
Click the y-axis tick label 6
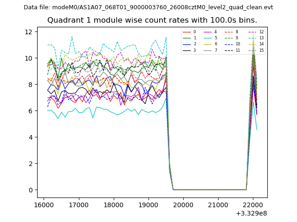pos(29,111)
